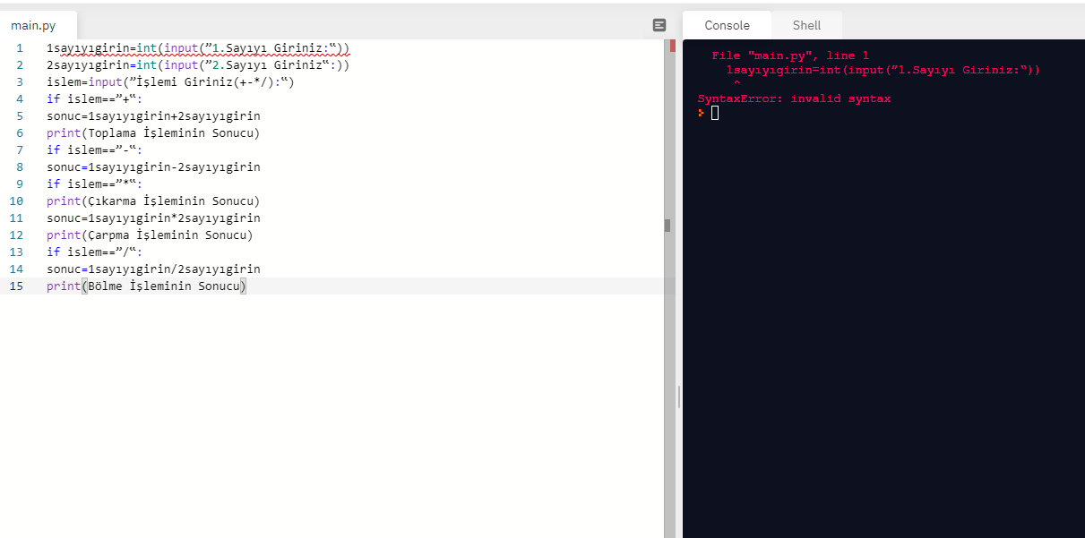
Task: Click line number 1 in the gutter
Action: tap(19, 47)
